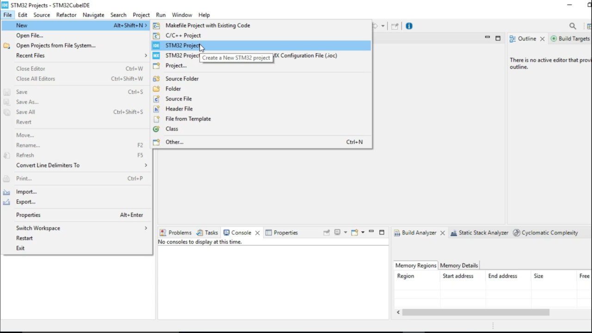Open the Edit menu
This screenshot has height=333, width=592.
click(23, 15)
